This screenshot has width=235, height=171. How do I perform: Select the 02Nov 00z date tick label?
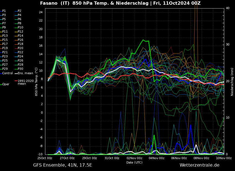pos(134,158)
